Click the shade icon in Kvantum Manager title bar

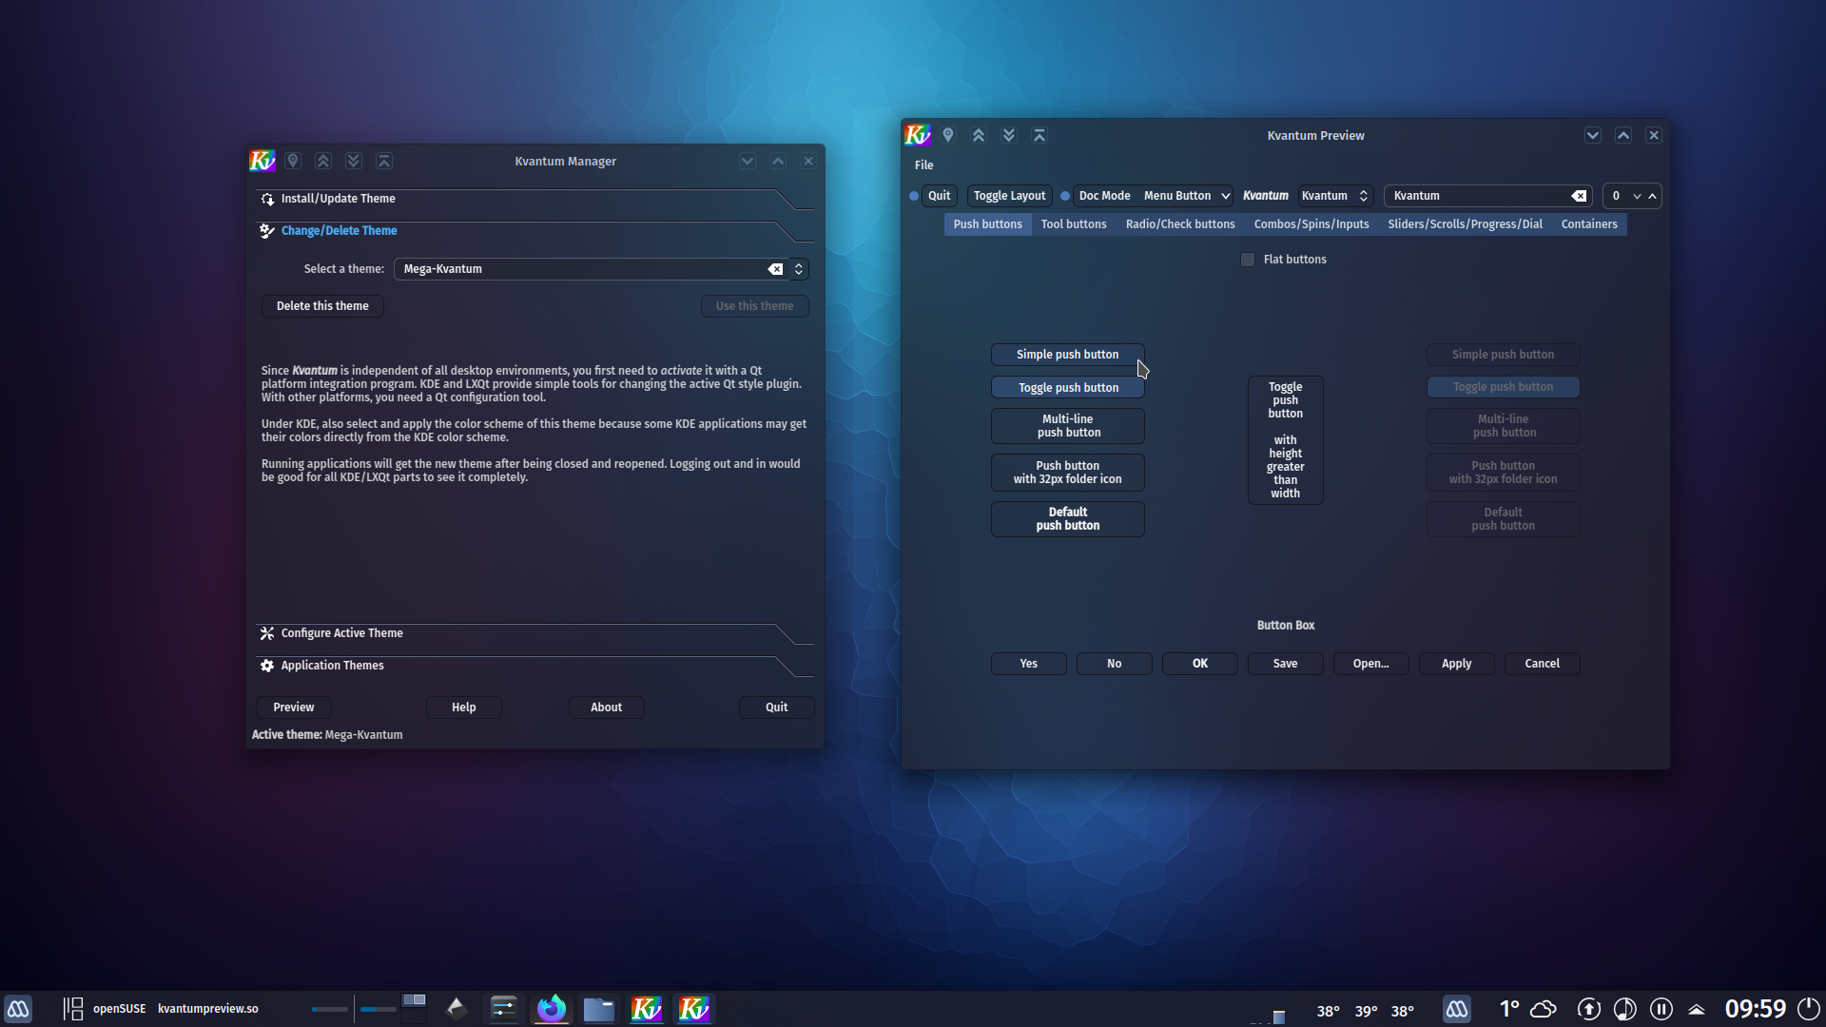(x=384, y=161)
